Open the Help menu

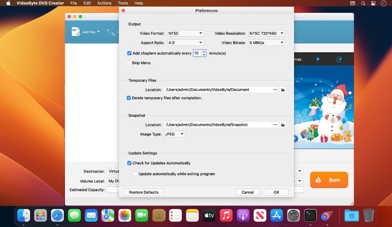pos(139,3)
